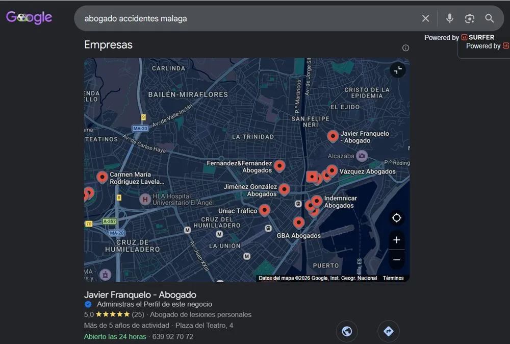This screenshot has width=510, height=344.
Task: Zoom out the map with minus button
Action: pos(396,260)
